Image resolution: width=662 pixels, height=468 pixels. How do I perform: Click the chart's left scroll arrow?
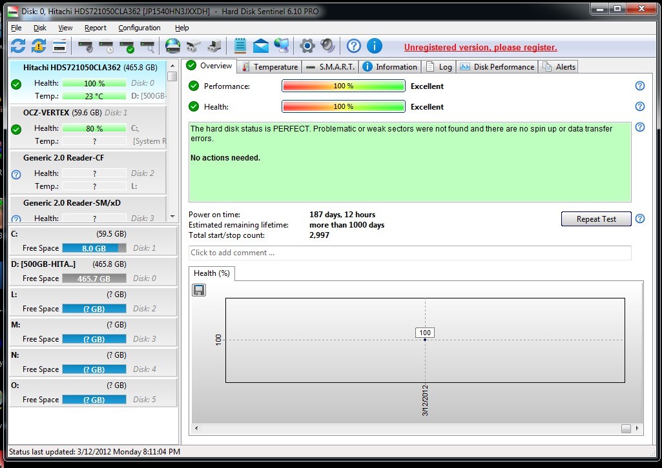(196, 429)
